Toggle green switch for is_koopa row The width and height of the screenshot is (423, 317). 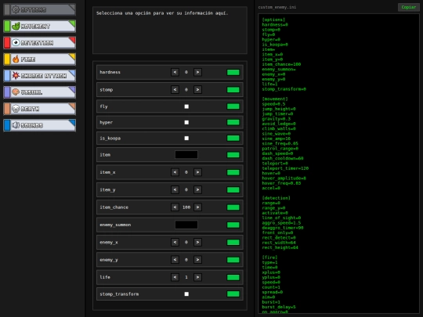pyautogui.click(x=233, y=139)
